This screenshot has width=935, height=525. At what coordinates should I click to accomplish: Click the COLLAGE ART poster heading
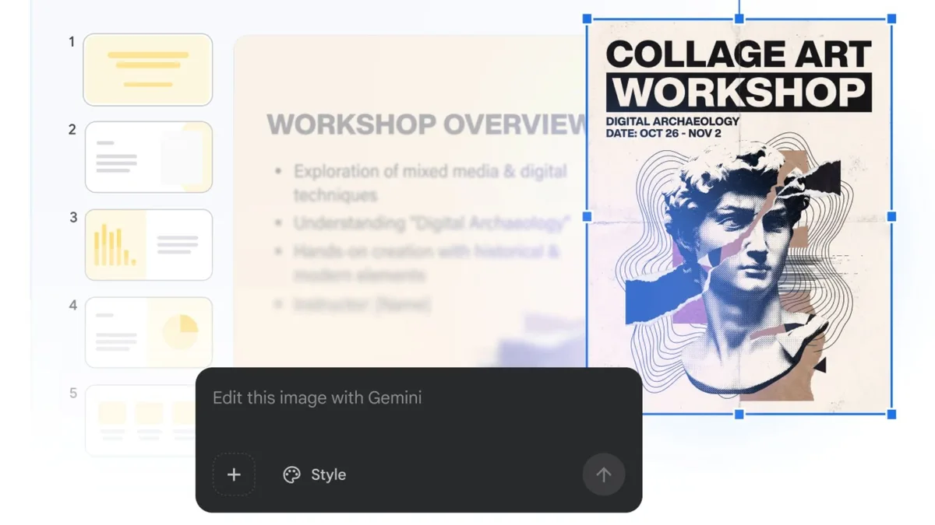[738, 54]
